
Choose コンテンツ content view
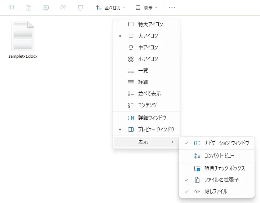tap(146, 105)
